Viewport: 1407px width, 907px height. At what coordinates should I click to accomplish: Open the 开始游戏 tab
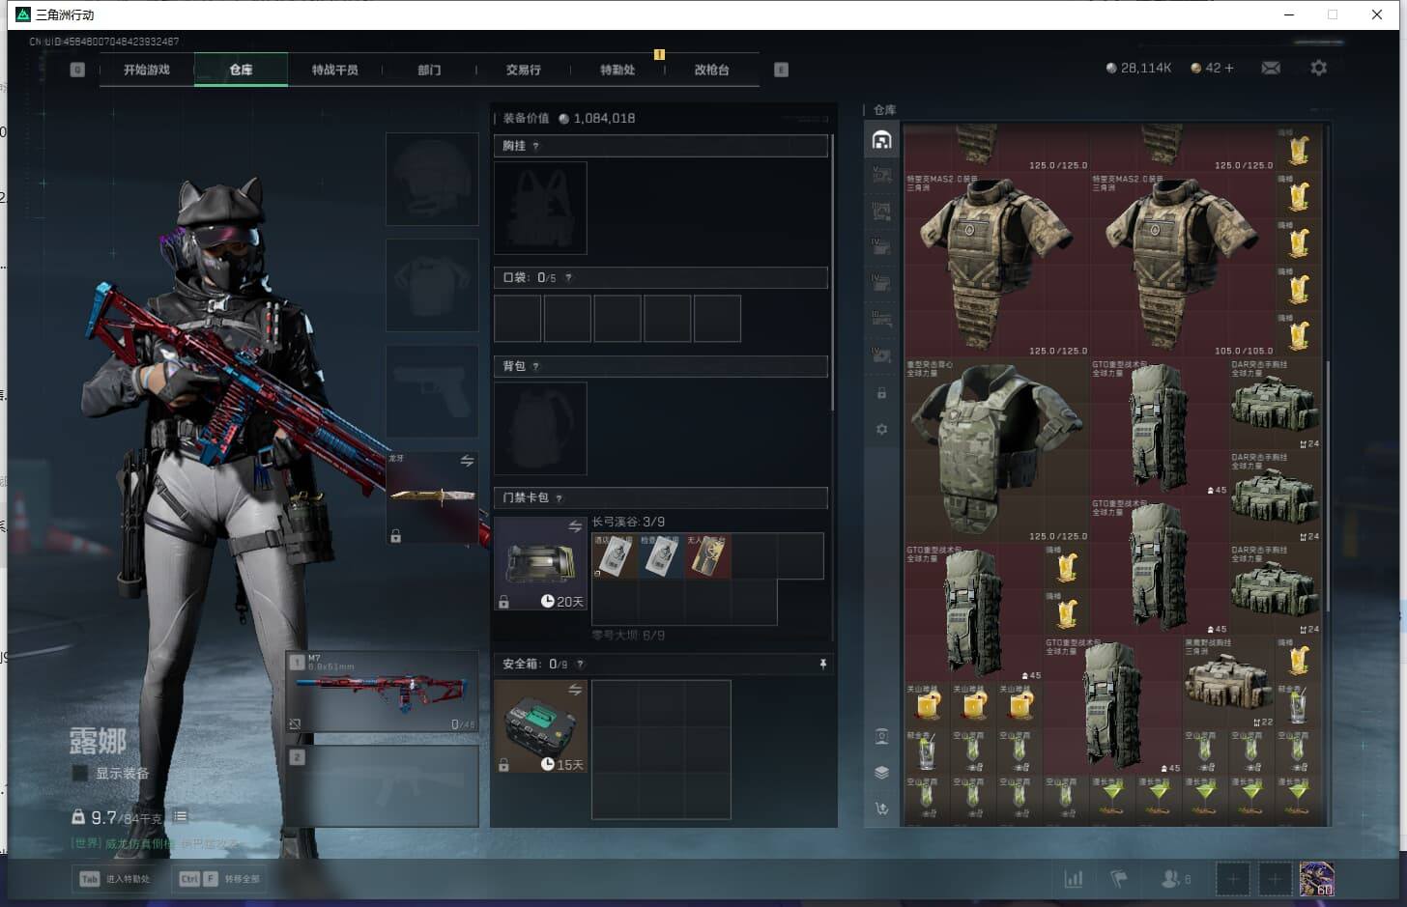[147, 70]
